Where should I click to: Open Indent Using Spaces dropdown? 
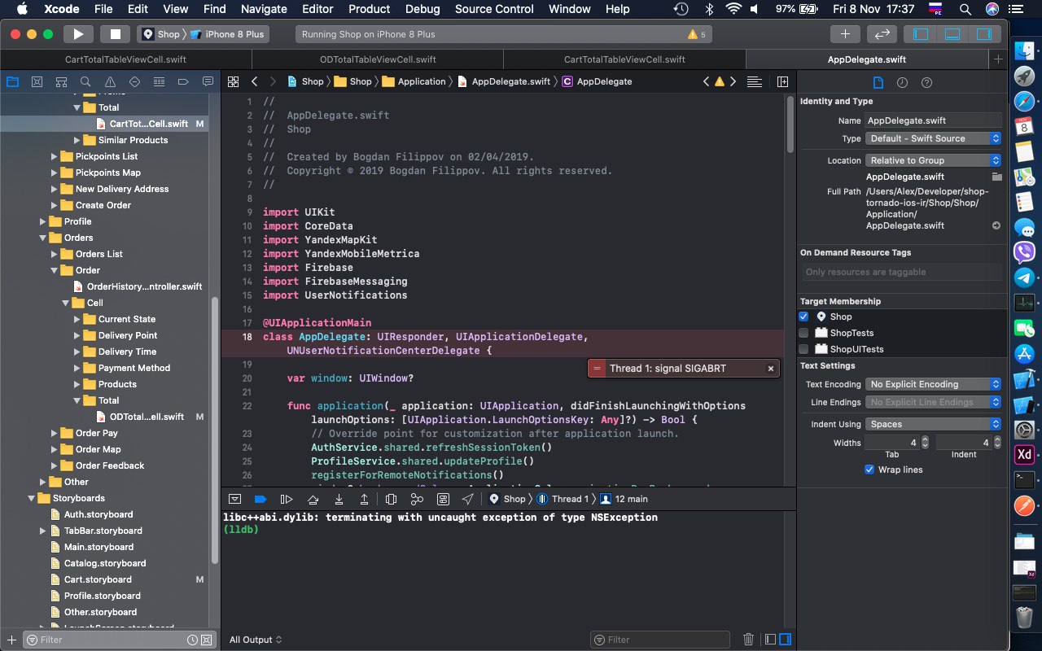[933, 424]
